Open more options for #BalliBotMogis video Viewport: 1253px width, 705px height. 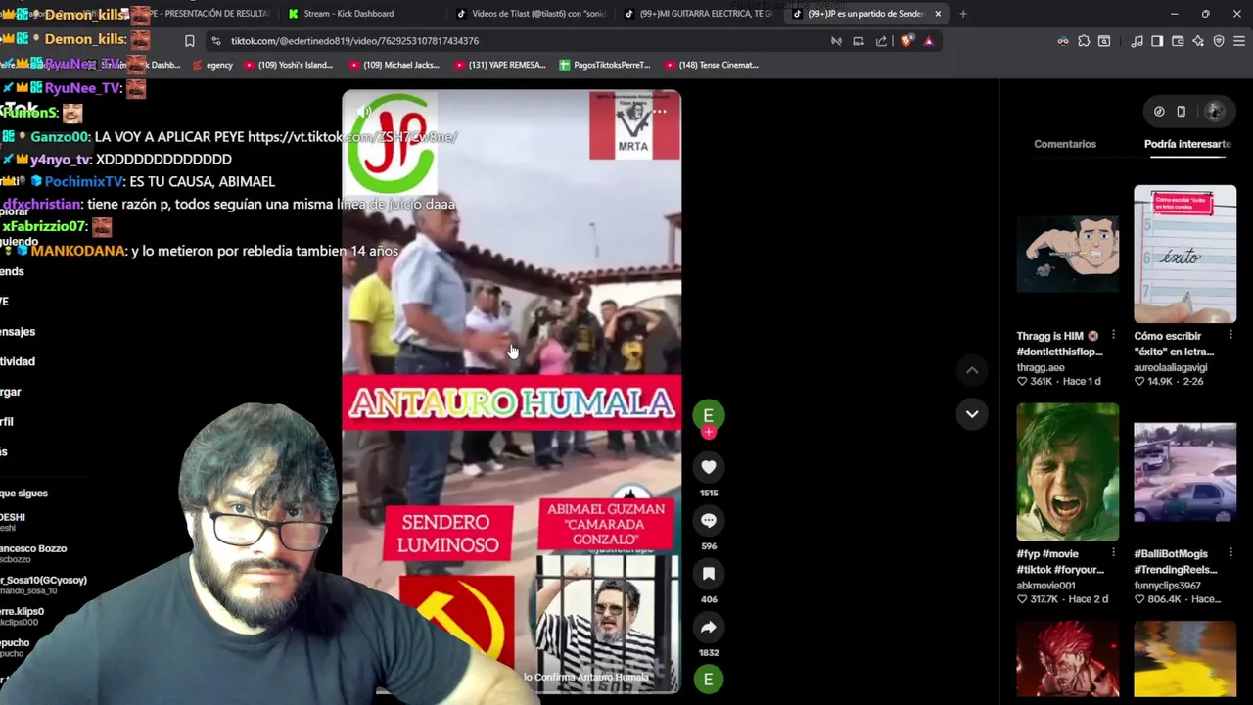point(1230,554)
